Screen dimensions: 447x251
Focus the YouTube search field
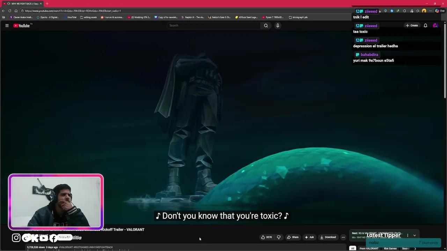pyautogui.click(x=214, y=25)
